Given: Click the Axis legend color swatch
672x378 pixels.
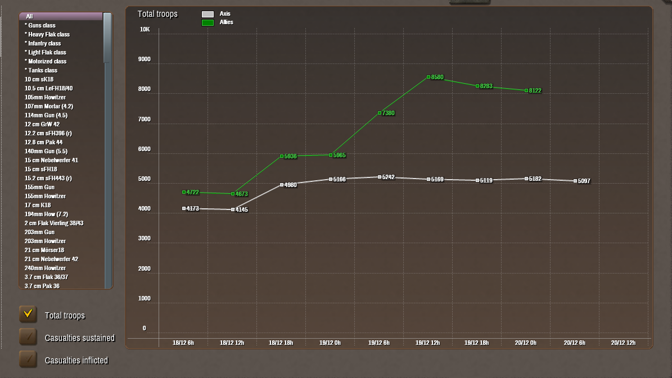Looking at the screenshot, I should coord(208,14).
